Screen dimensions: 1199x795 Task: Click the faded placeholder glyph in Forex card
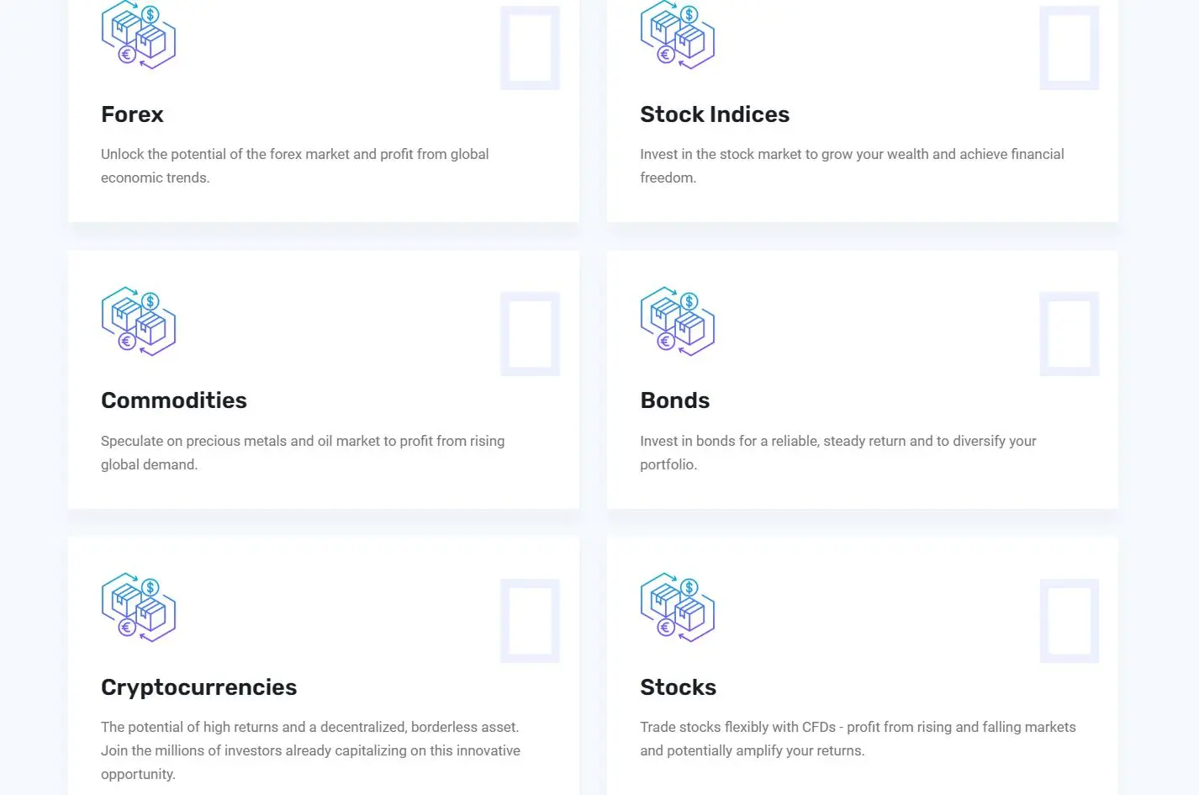pos(530,48)
